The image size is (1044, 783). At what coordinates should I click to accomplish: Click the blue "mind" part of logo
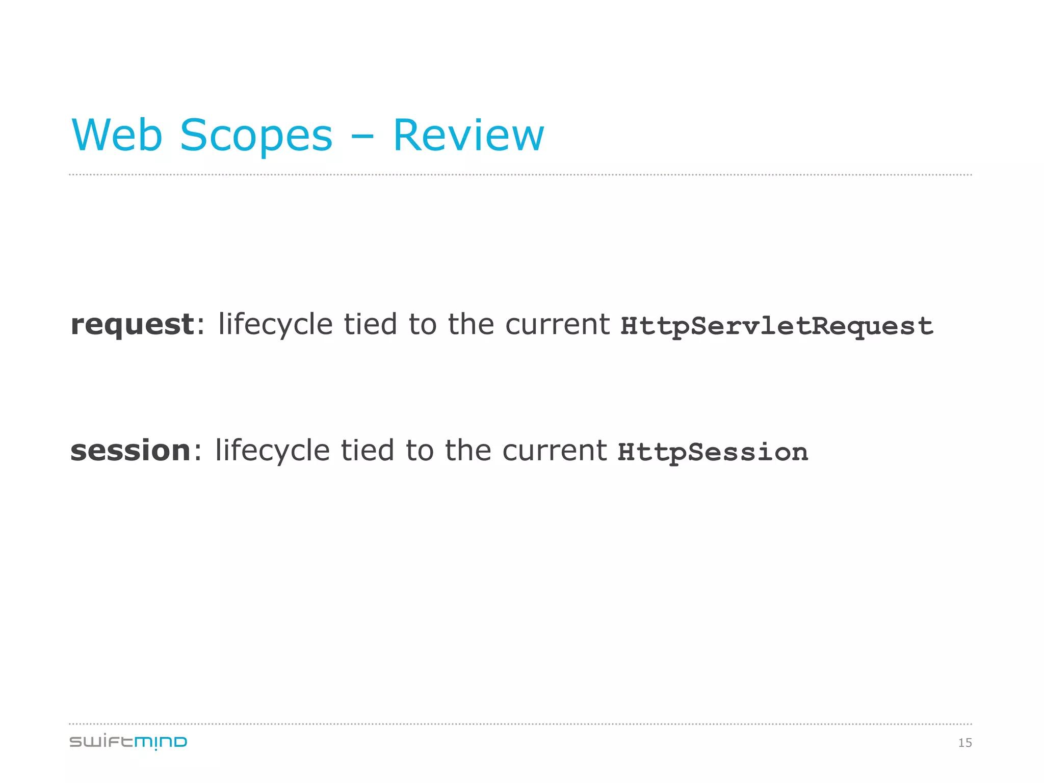(161, 742)
